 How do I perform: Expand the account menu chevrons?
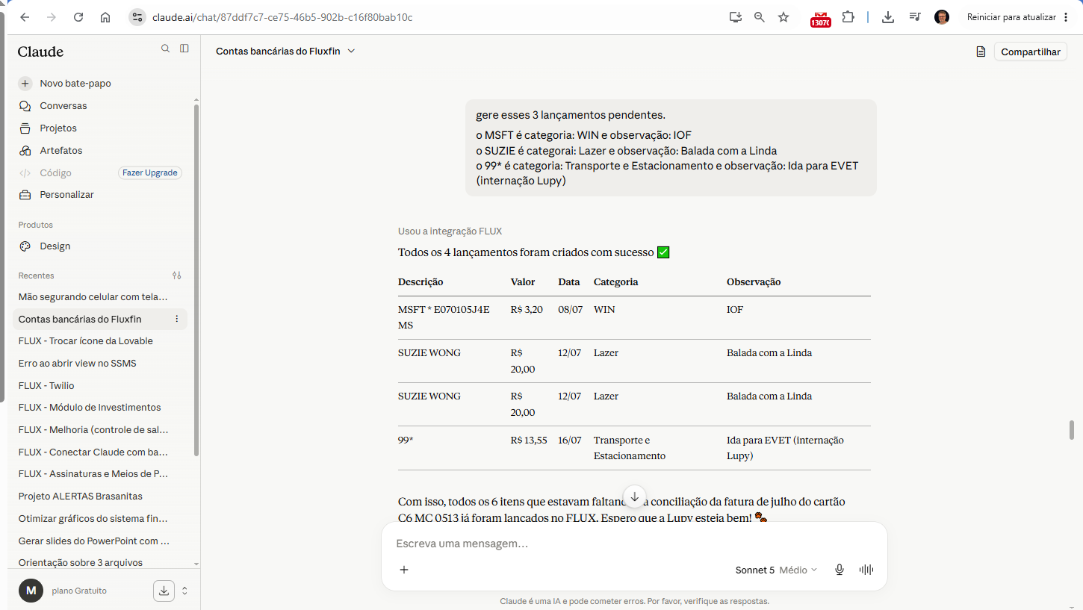pyautogui.click(x=184, y=591)
